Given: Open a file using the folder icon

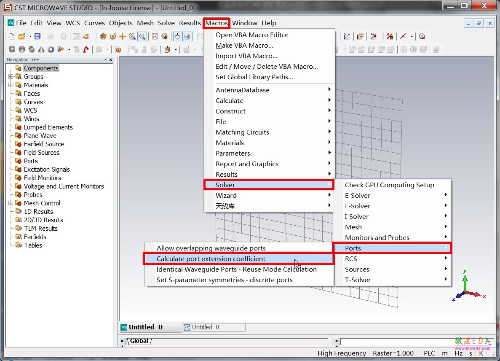Looking at the screenshot, I should click(21, 36).
